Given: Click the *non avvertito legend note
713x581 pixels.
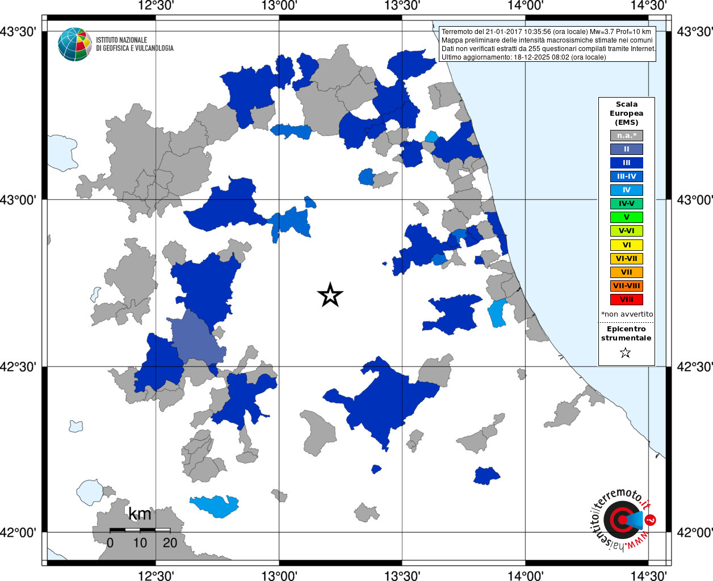Looking at the screenshot, I should click(627, 314).
